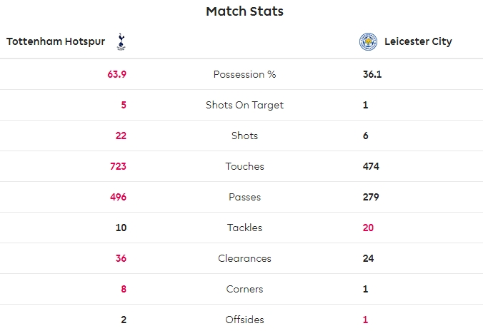Click the Tottenham Hotspur crest icon
Screen dimensions: 483x331
pos(121,41)
